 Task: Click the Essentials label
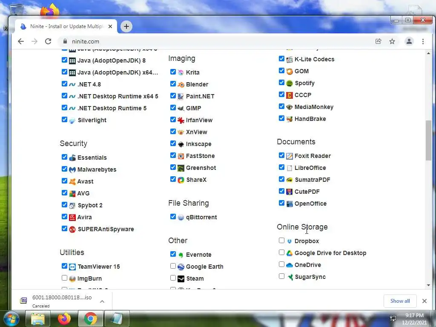pyautogui.click(x=92, y=158)
